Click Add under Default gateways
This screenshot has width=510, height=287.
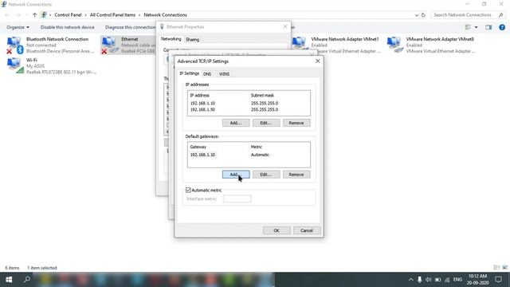coord(236,175)
